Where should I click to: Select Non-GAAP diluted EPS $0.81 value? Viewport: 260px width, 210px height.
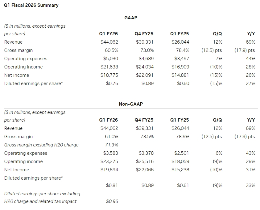pyautogui.click(x=112, y=185)
